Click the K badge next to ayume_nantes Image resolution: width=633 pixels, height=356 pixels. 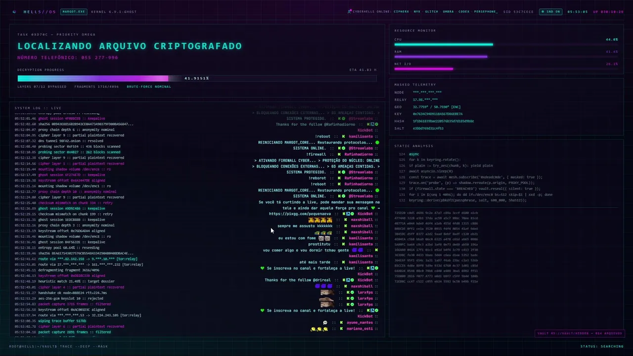(342, 322)
